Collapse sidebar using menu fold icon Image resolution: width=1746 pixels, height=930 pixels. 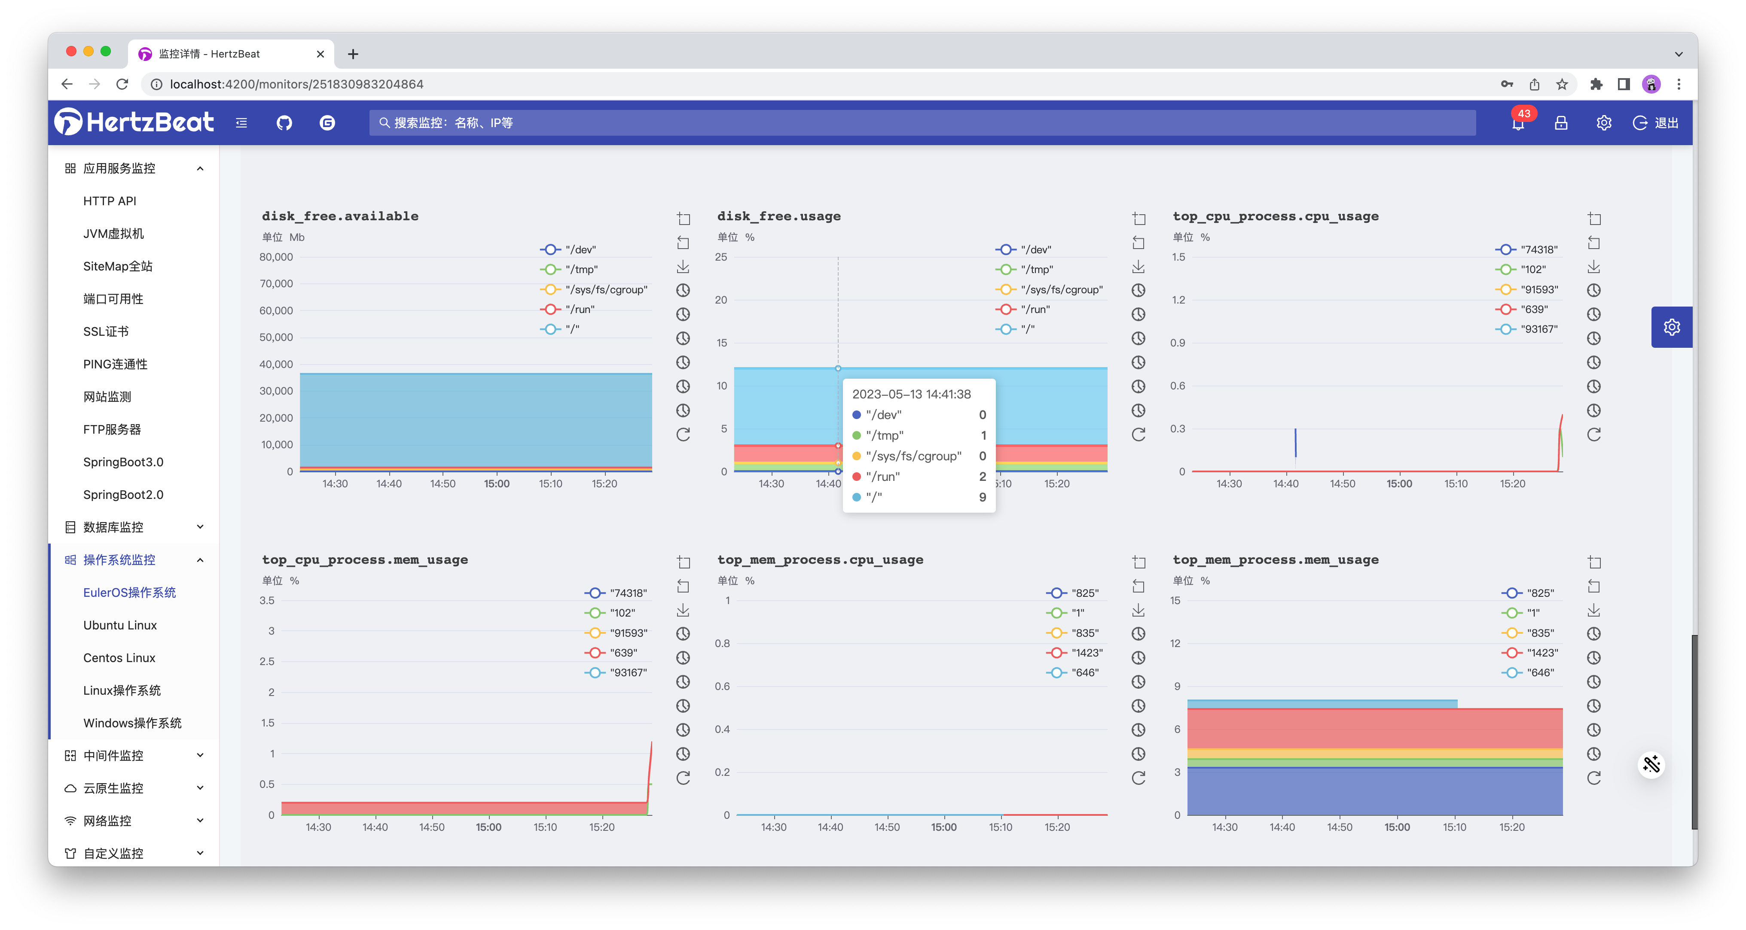tap(241, 123)
